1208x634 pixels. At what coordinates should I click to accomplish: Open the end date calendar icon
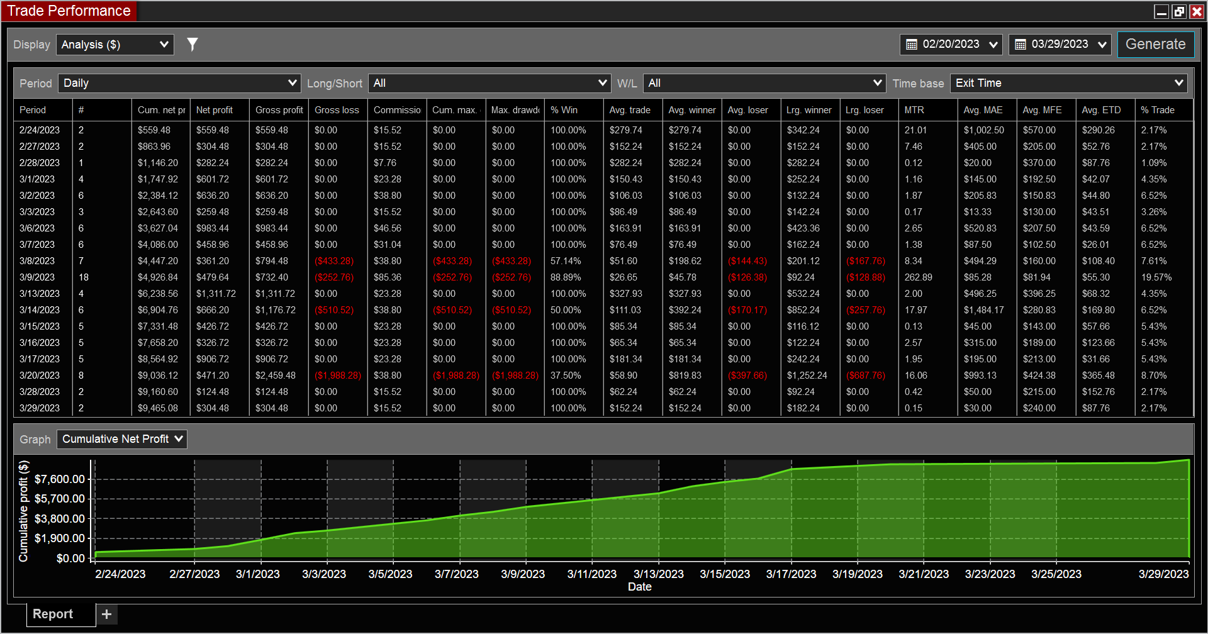pos(1021,45)
